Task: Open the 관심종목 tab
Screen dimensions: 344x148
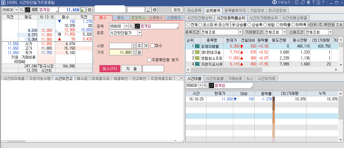Action: (x=194, y=10)
